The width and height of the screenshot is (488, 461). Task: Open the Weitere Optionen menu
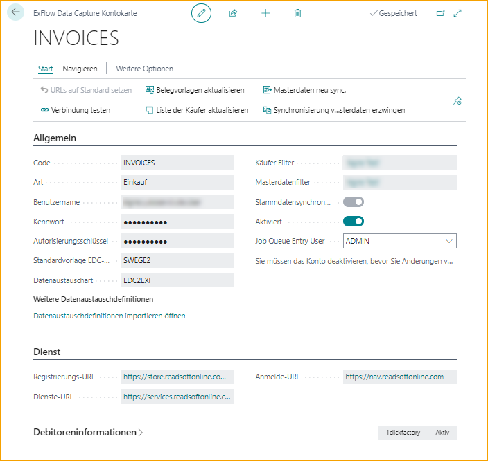(x=144, y=69)
